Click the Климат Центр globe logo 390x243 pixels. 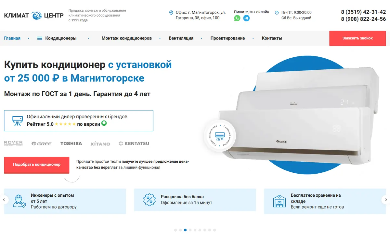click(x=36, y=16)
